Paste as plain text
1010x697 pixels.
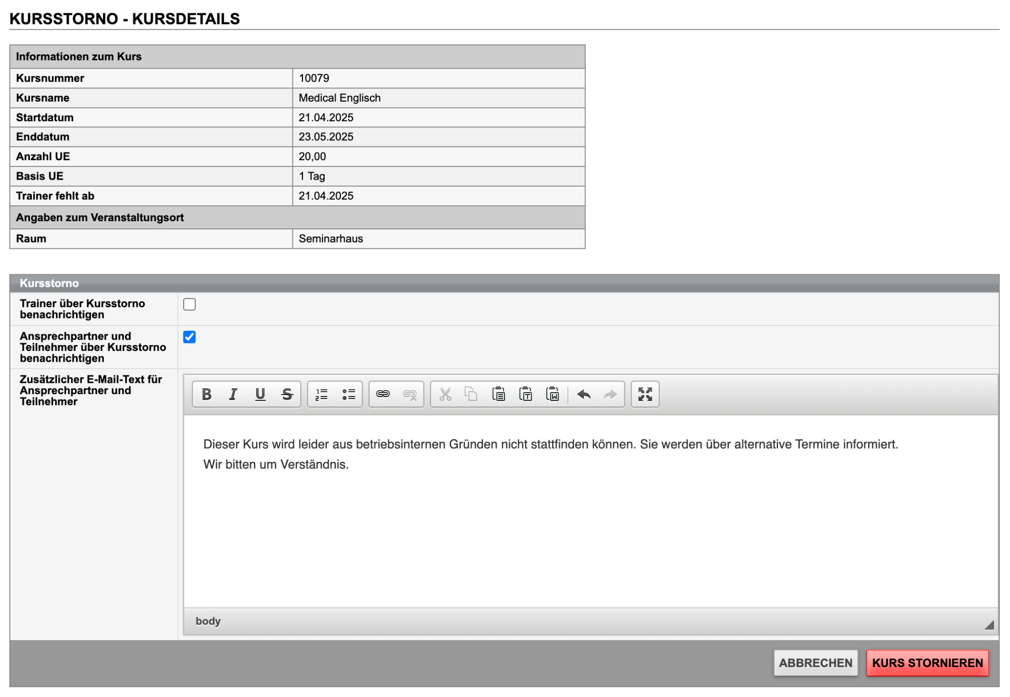click(x=526, y=394)
